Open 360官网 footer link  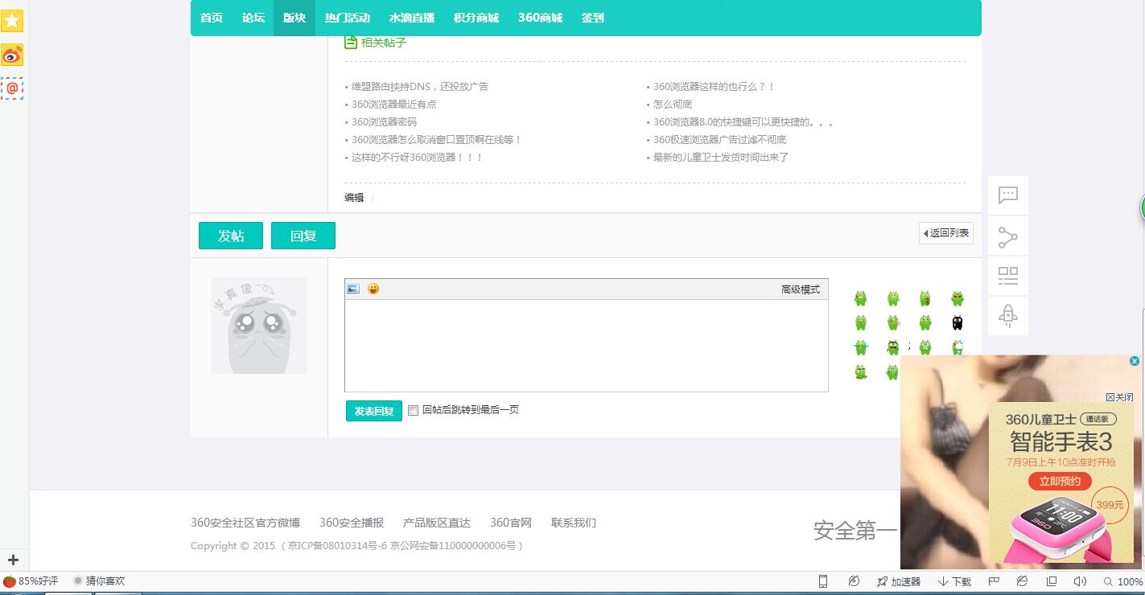coord(511,523)
